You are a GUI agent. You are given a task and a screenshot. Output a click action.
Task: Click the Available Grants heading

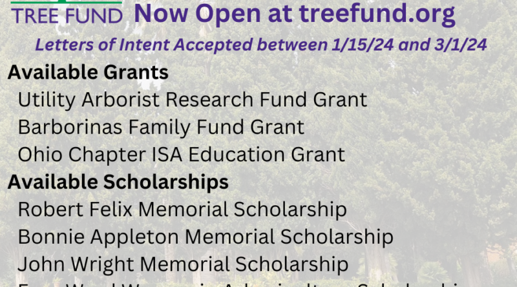pyautogui.click(x=88, y=72)
